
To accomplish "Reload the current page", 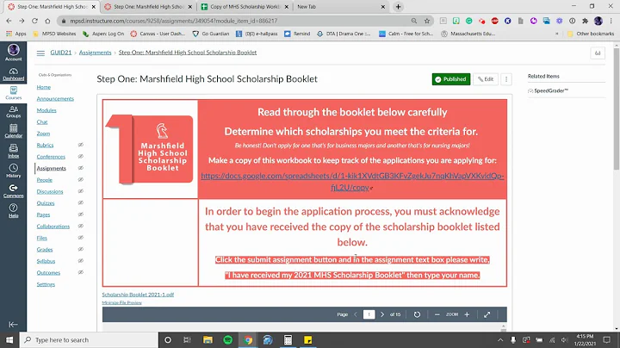I will (x=34, y=21).
